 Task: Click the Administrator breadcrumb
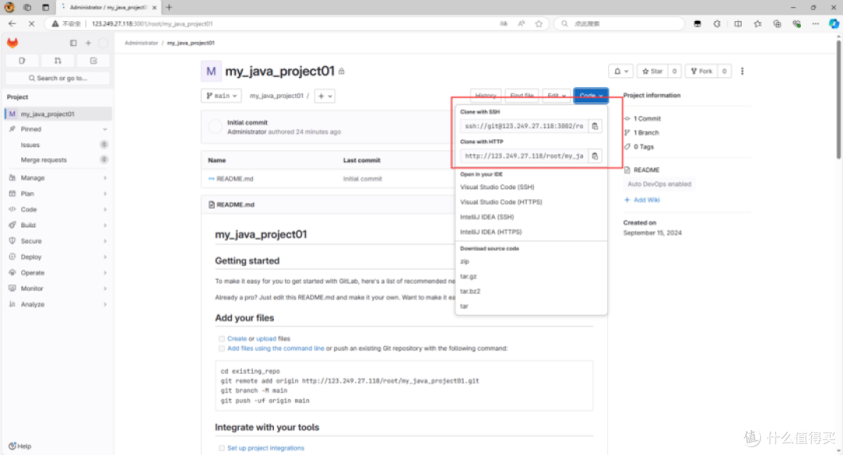tap(141, 43)
